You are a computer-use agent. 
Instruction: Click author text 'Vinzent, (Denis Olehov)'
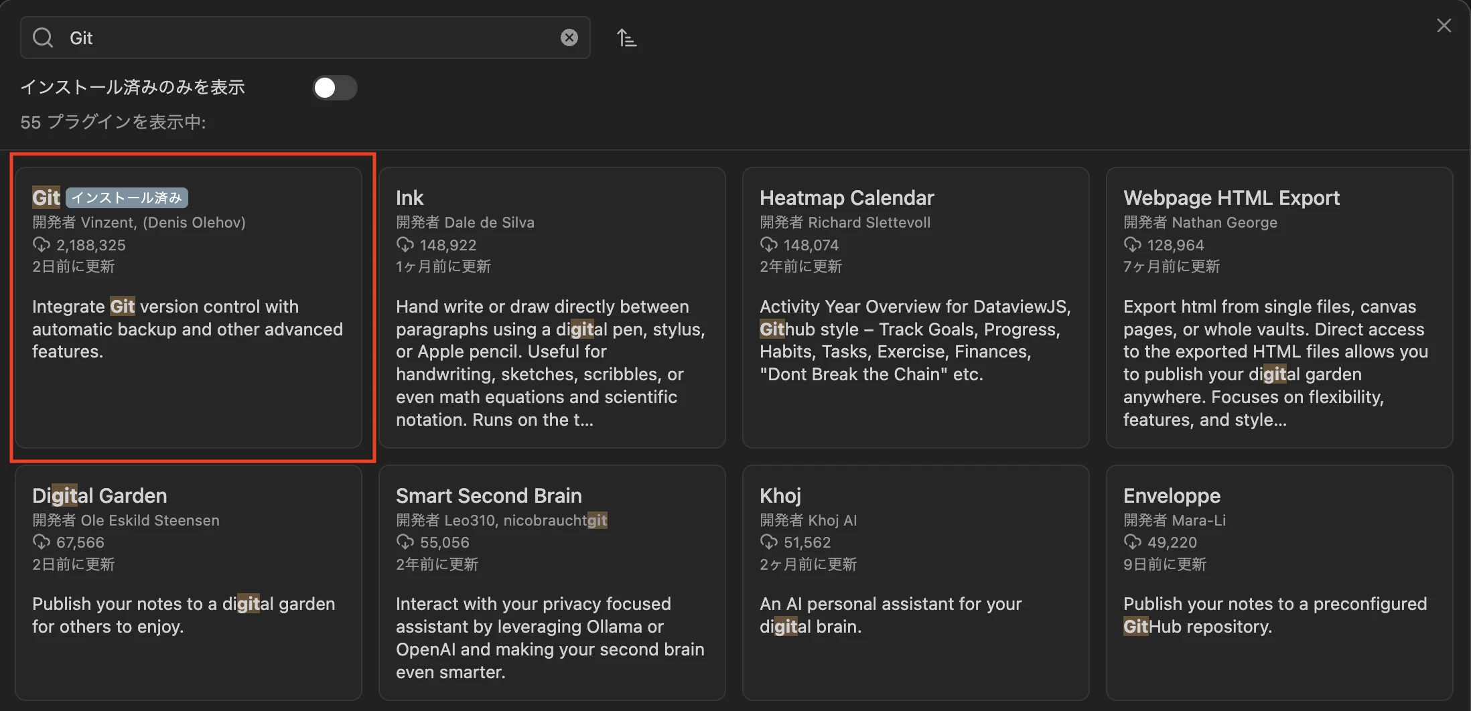pos(163,222)
